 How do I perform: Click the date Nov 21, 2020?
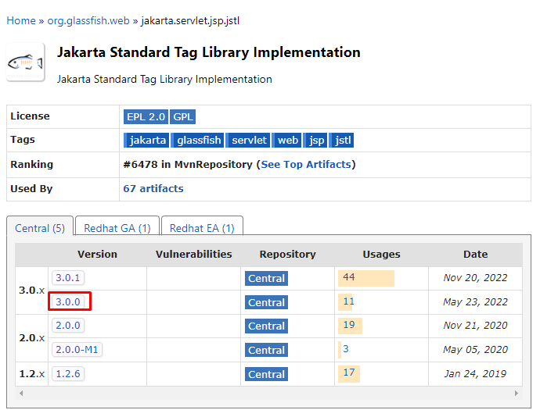click(x=475, y=325)
